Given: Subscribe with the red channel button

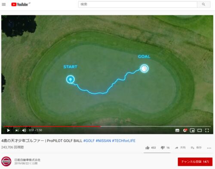Looking at the screenshot, I should [x=195, y=162].
